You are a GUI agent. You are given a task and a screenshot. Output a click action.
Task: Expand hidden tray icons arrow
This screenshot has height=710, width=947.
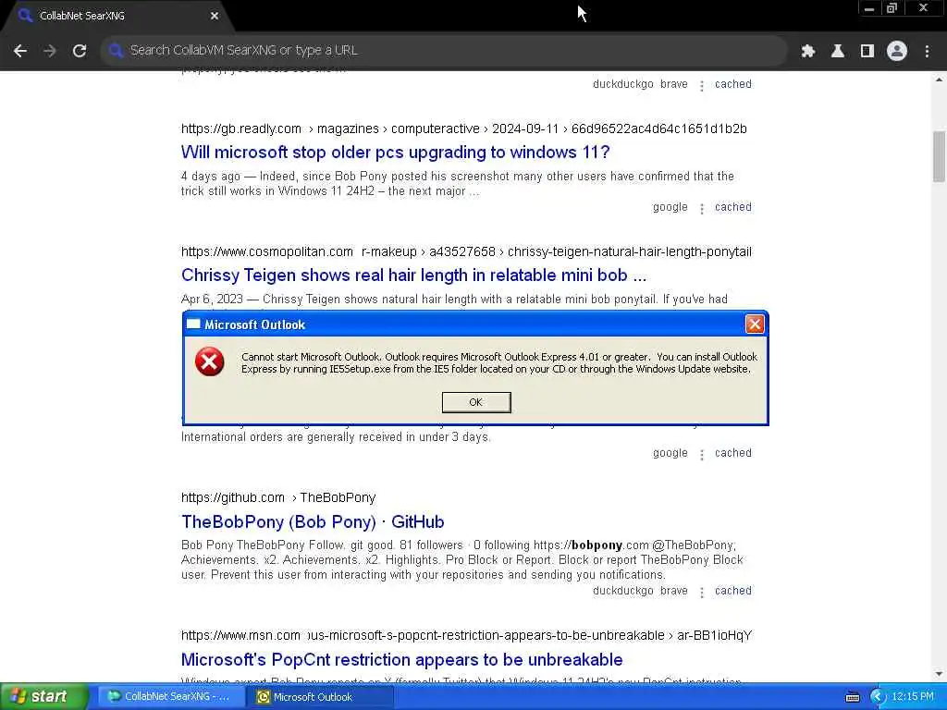pyautogui.click(x=878, y=697)
